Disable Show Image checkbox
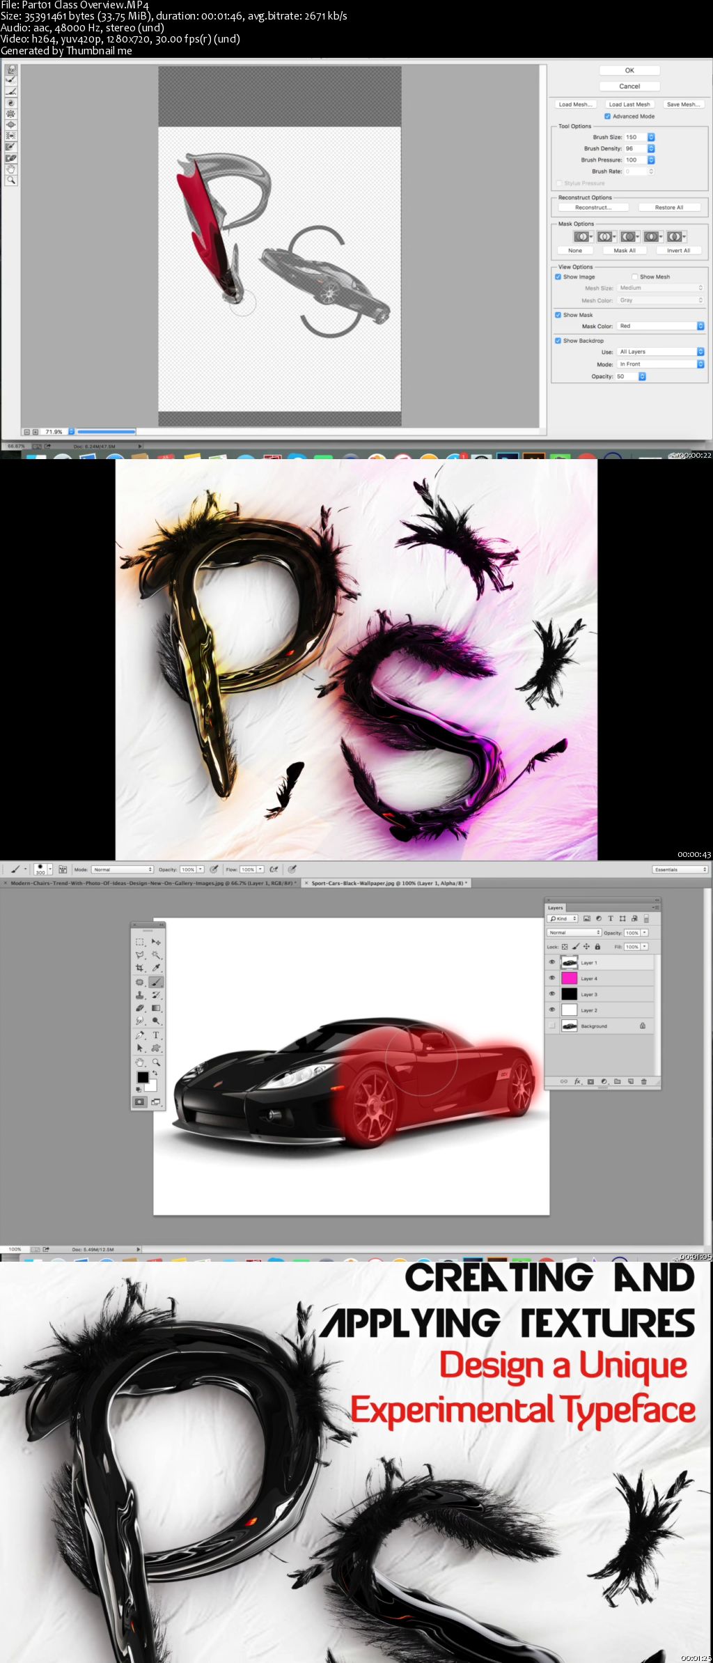Screen dimensions: 713x1663 pyautogui.click(x=558, y=277)
